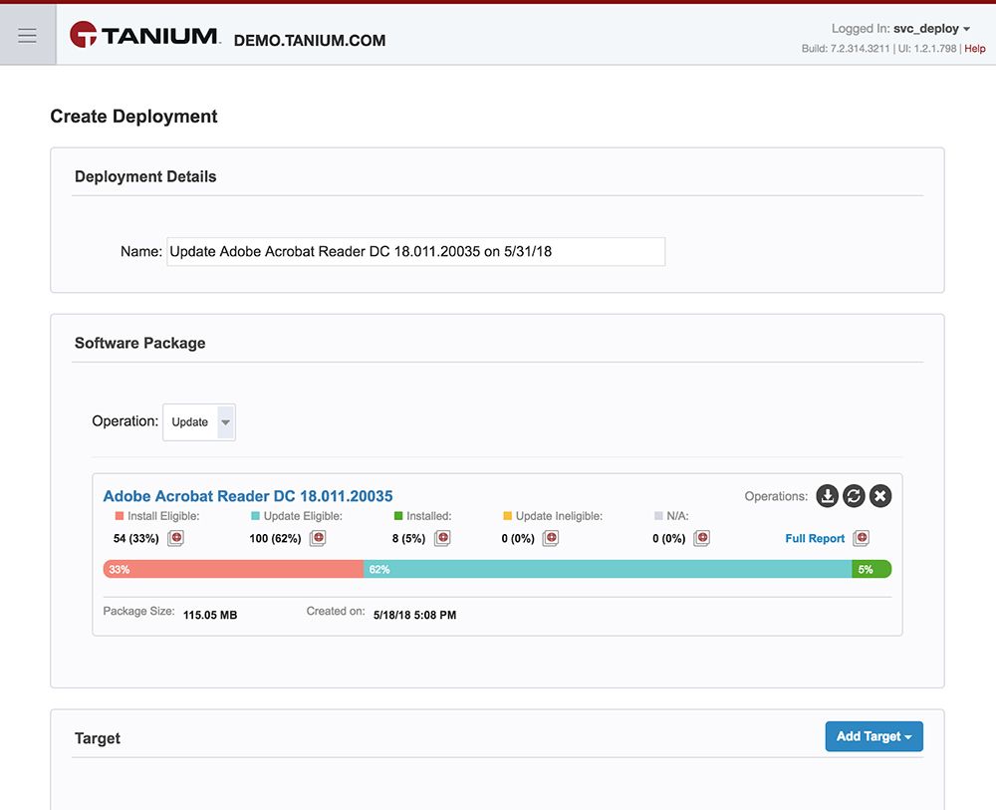Click the 100 (62%) update eligible value
996x810 pixels.
pos(275,539)
